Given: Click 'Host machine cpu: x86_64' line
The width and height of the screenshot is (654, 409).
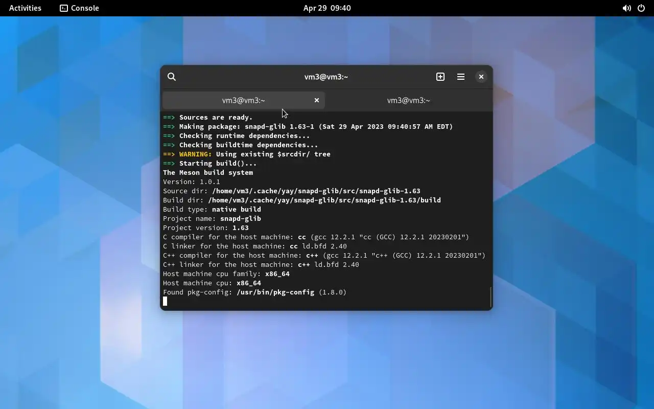Looking at the screenshot, I should [x=212, y=283].
